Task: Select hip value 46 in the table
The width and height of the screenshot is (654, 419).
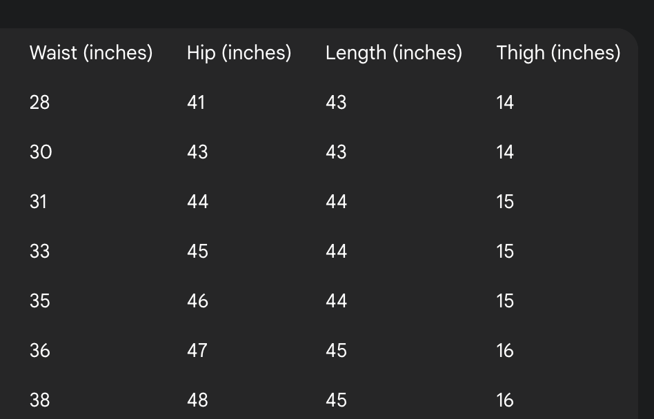Action: click(197, 300)
